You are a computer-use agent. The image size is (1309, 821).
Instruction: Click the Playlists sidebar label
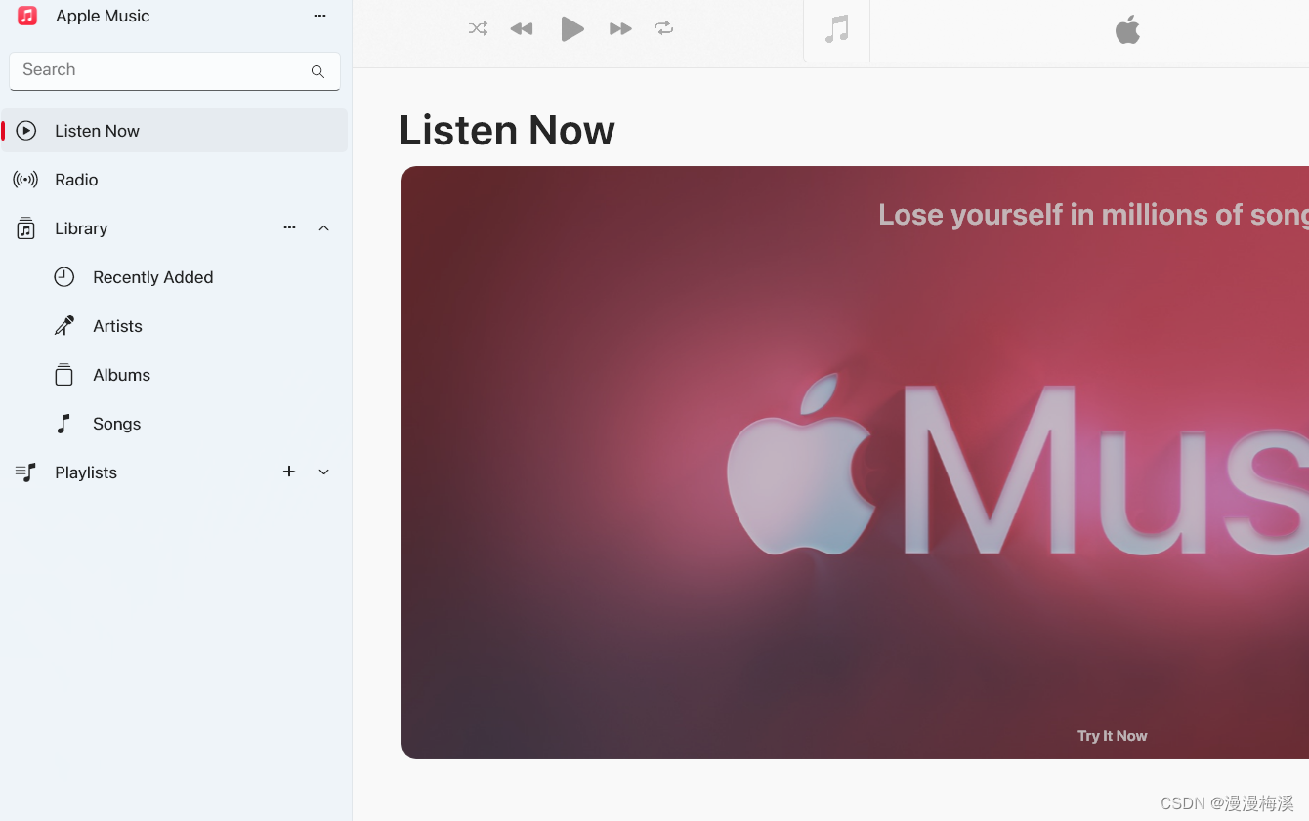[x=86, y=472]
